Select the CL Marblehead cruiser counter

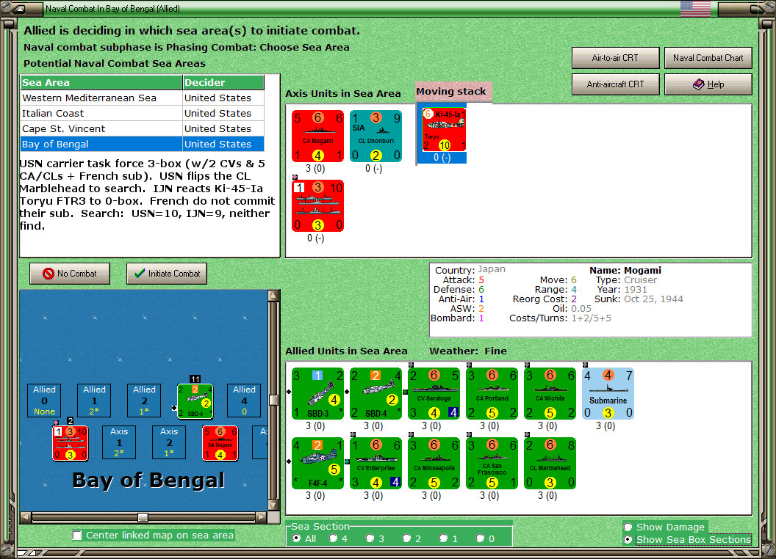point(550,463)
